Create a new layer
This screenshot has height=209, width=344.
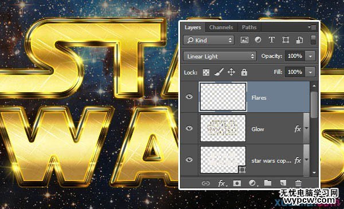283,183
